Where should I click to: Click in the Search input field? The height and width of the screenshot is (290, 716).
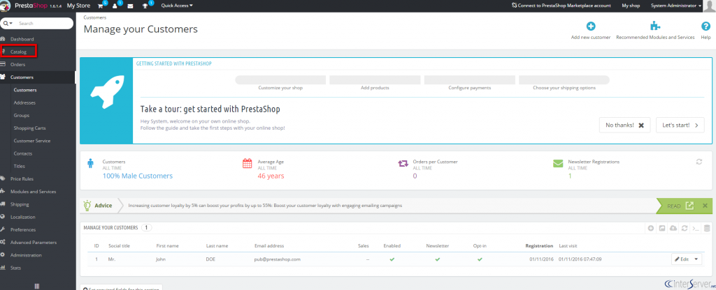pyautogui.click(x=43, y=23)
